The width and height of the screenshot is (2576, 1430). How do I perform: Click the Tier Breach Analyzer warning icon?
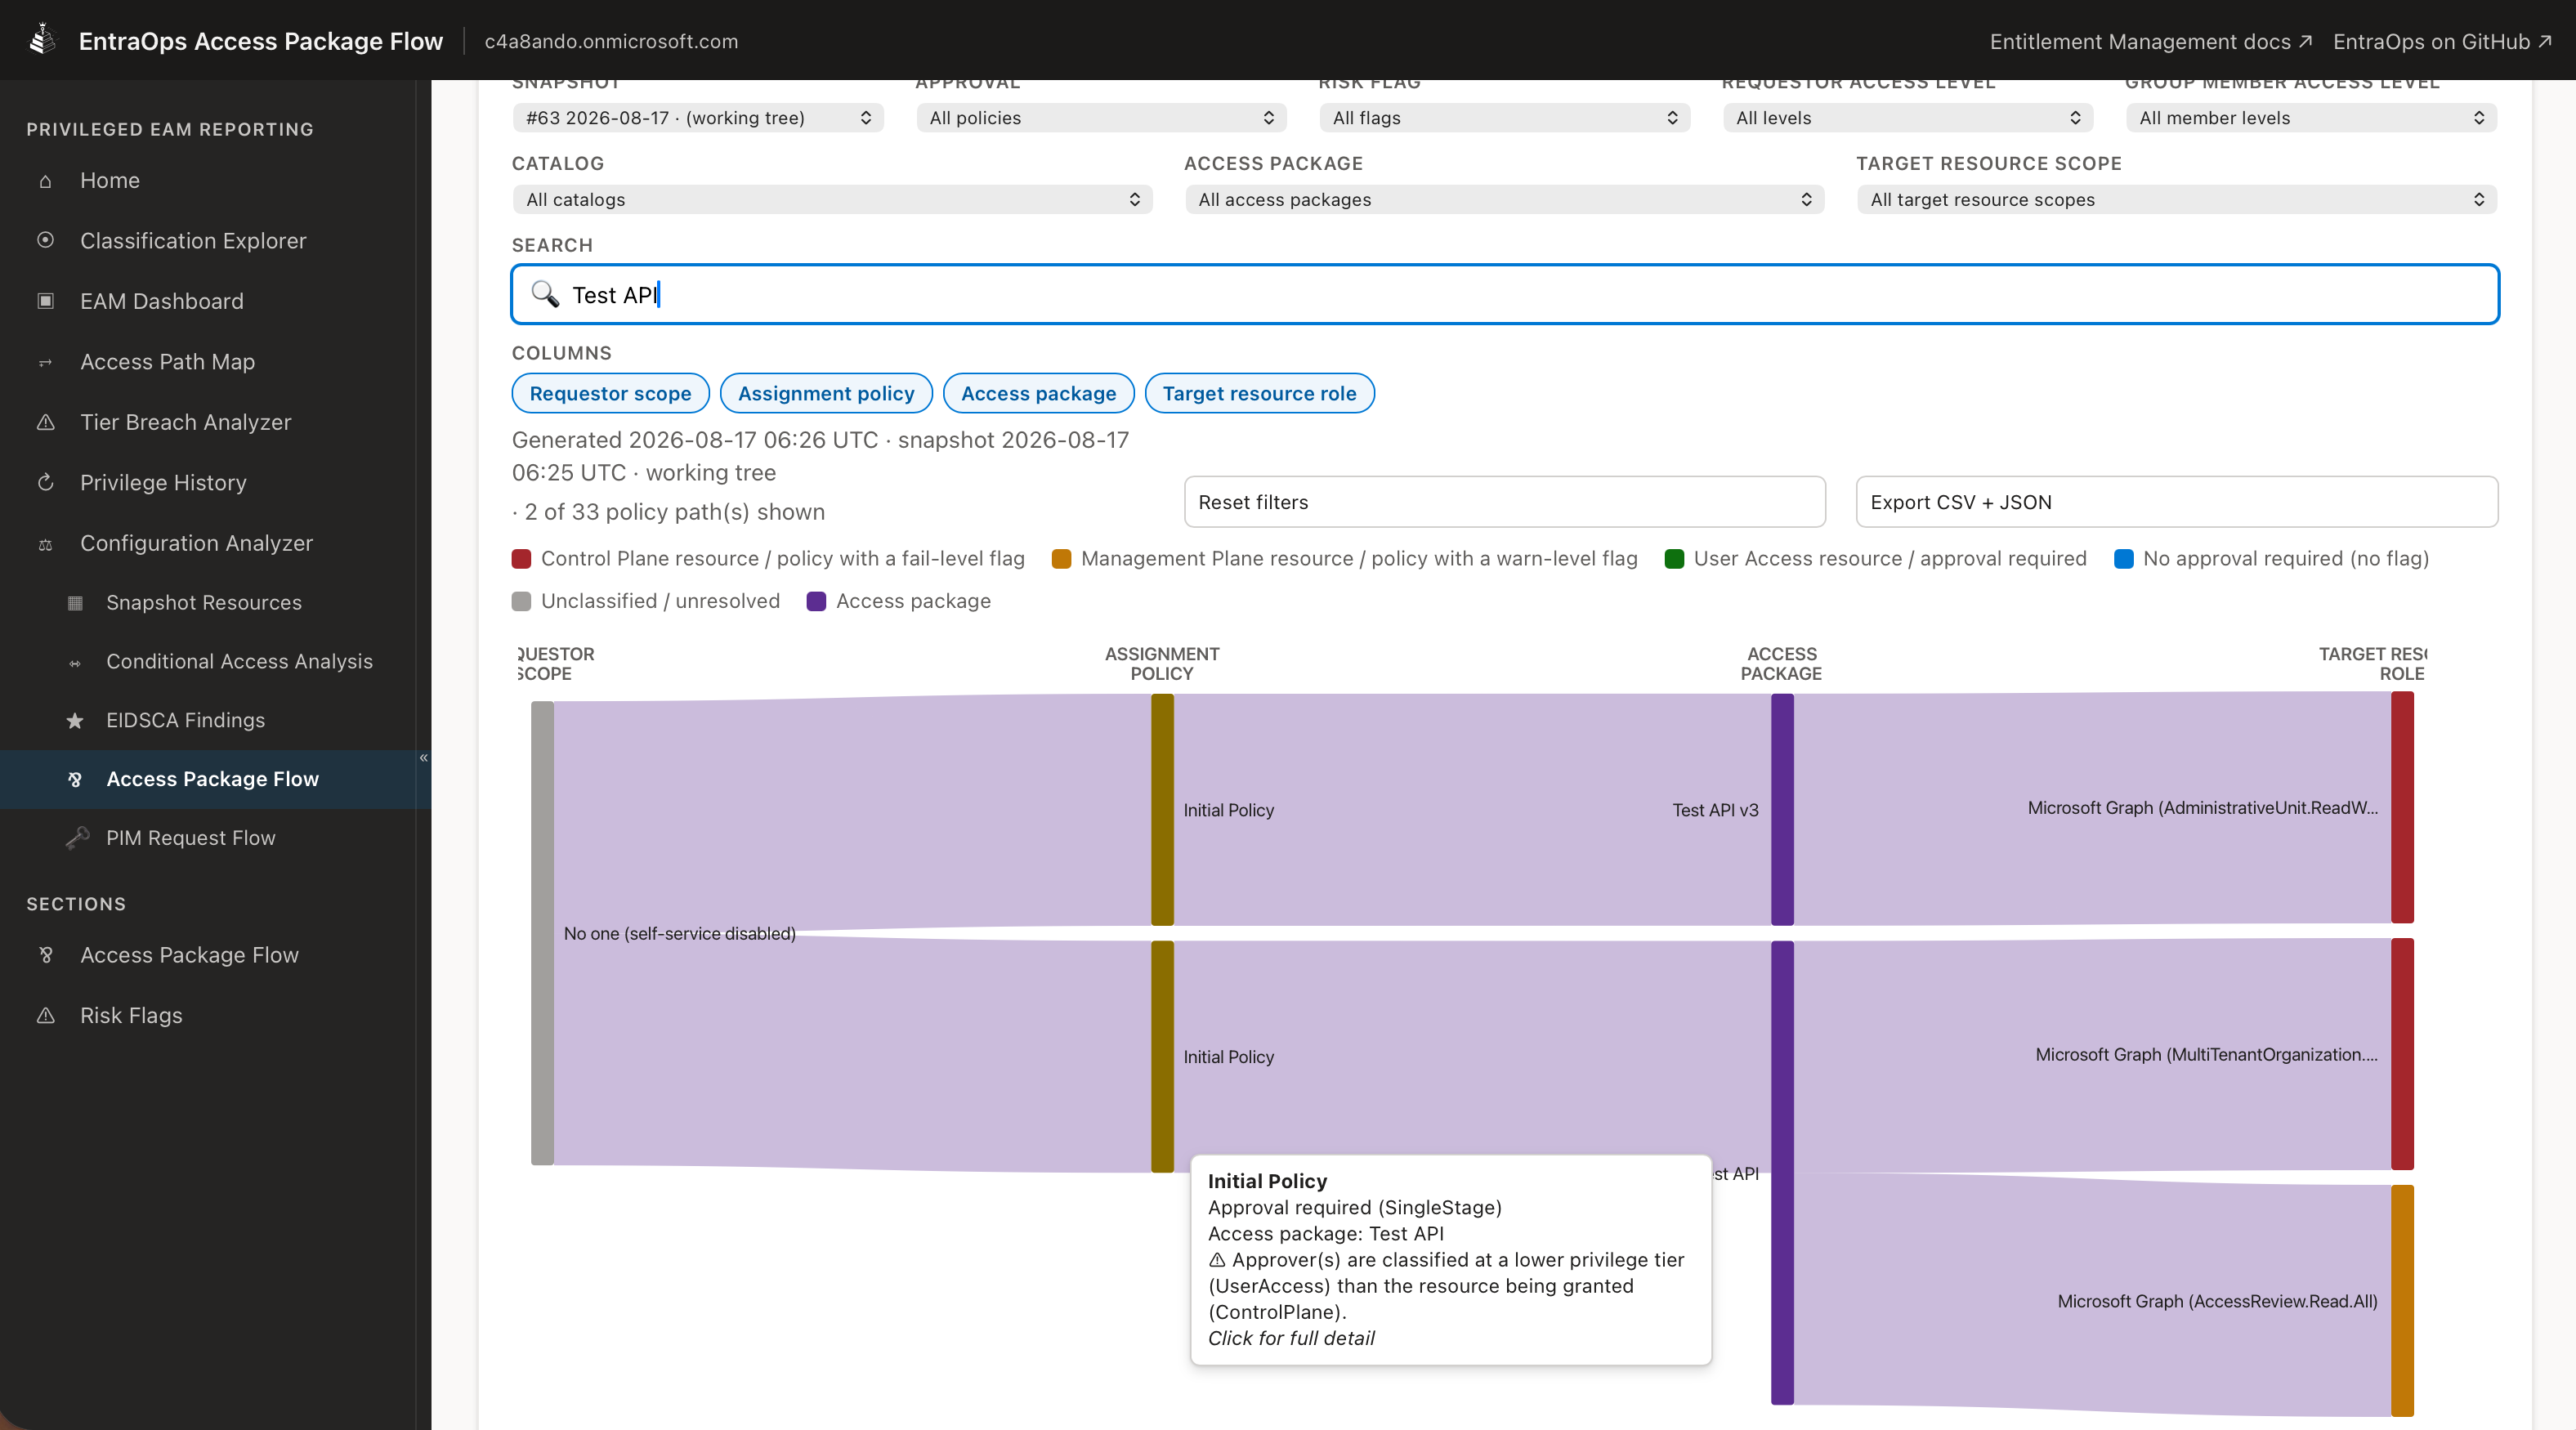[45, 422]
